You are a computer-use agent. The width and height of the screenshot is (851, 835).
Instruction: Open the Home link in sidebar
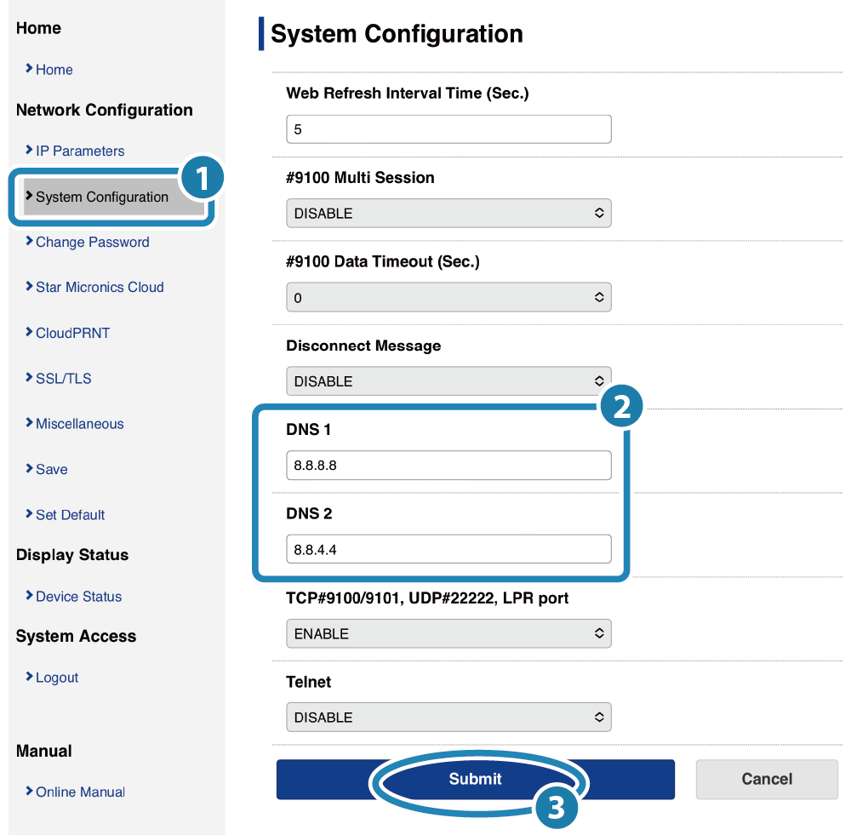click(54, 70)
